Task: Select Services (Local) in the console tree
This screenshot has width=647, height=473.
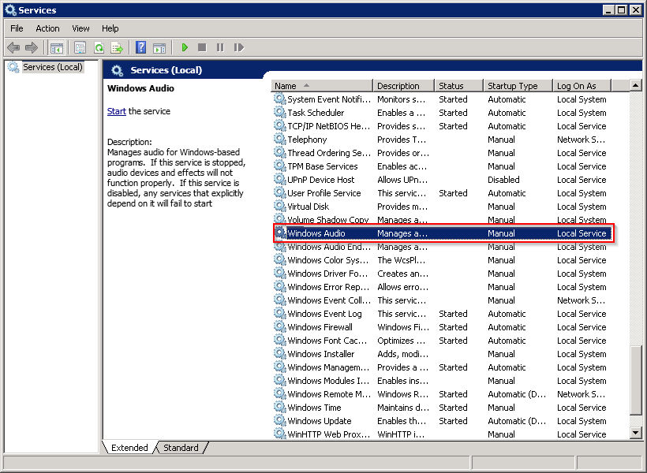Action: click(x=52, y=67)
